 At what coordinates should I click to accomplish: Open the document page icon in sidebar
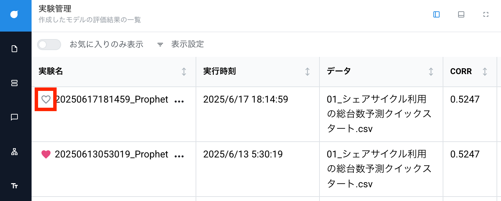14,49
